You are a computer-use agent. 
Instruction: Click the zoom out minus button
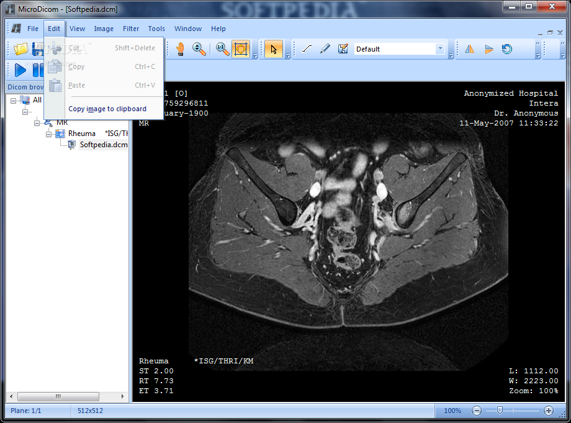click(476, 411)
